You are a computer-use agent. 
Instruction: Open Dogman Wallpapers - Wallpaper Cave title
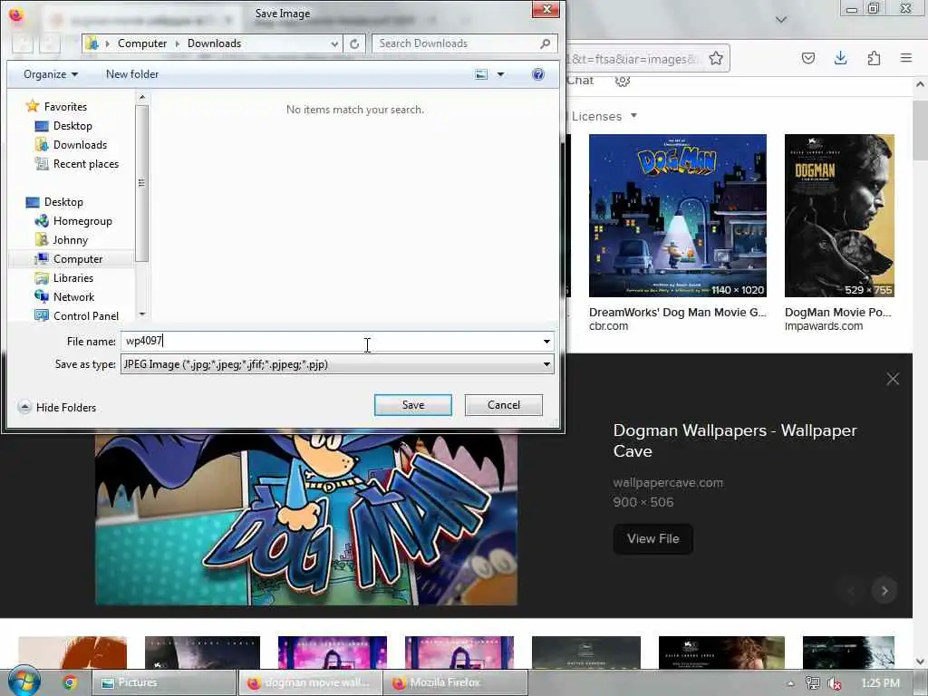(734, 440)
